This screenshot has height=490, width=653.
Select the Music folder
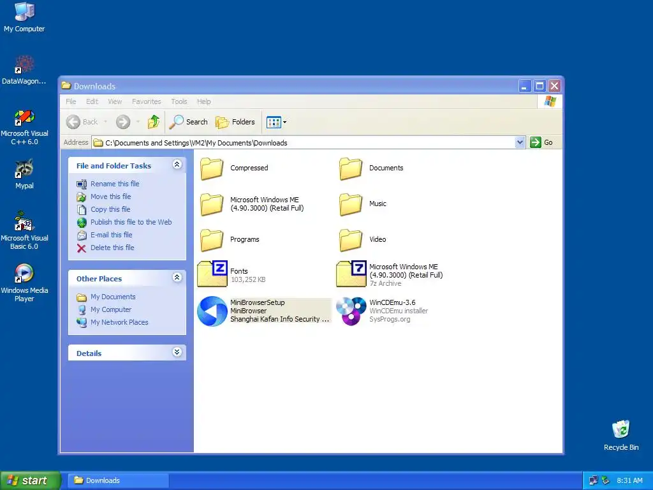tap(363, 204)
